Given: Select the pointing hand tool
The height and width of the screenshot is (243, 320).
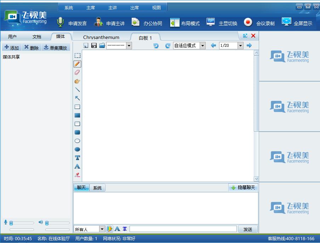Looking at the screenshot, I should point(77,81).
